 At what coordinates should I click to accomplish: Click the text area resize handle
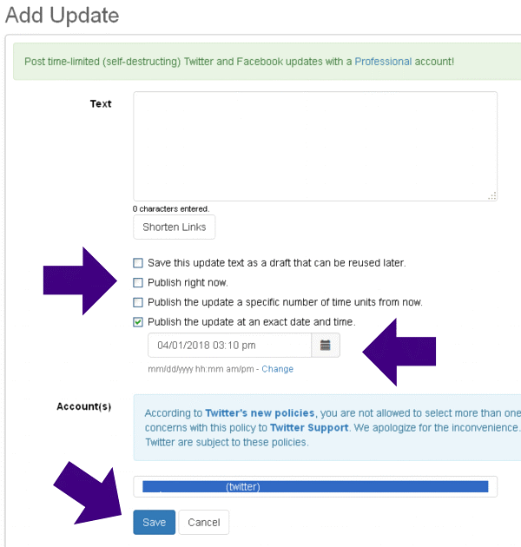491,196
